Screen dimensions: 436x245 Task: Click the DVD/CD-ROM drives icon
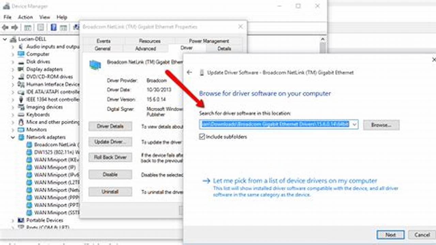click(x=21, y=77)
